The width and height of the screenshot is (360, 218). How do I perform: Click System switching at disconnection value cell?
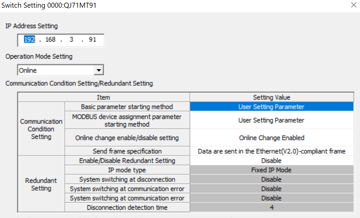pyautogui.click(x=271, y=179)
